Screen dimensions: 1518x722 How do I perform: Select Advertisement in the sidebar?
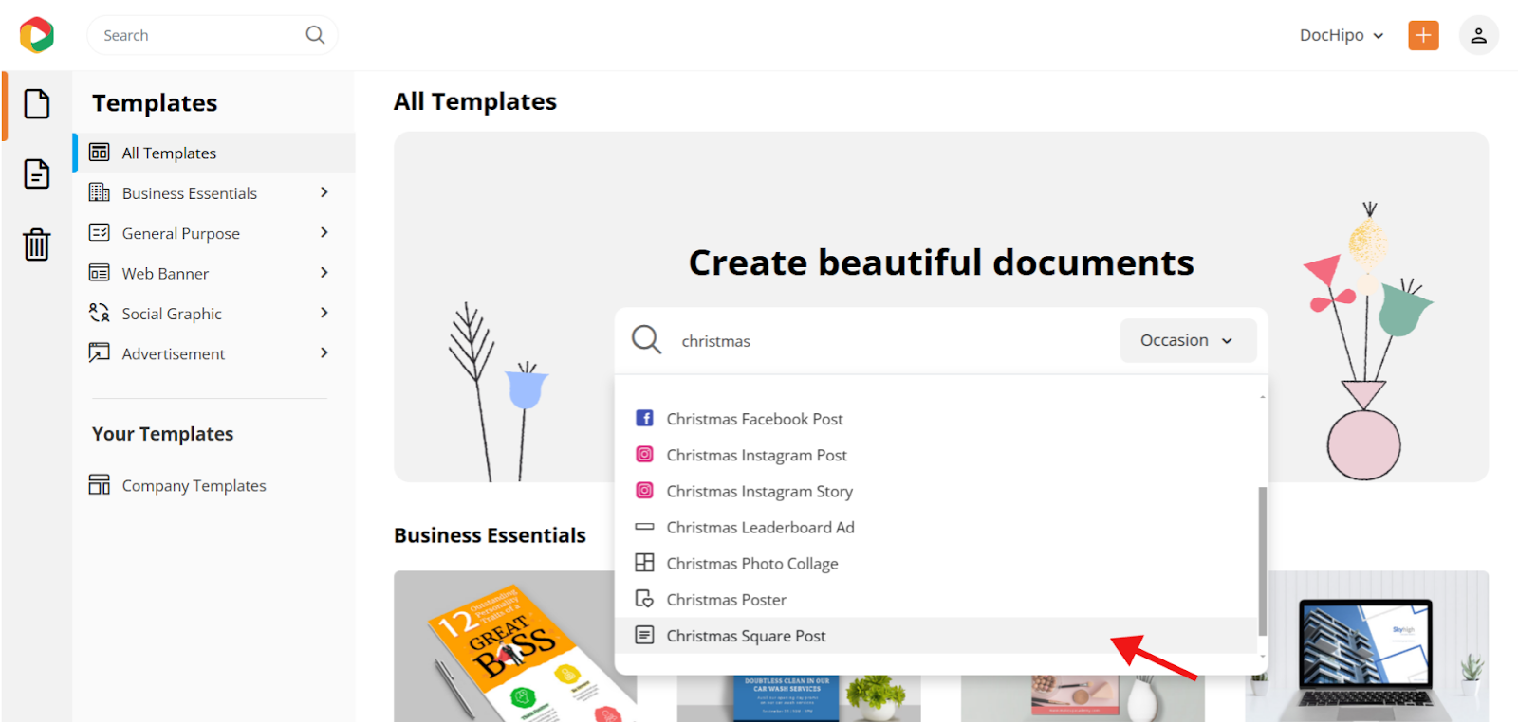click(214, 352)
